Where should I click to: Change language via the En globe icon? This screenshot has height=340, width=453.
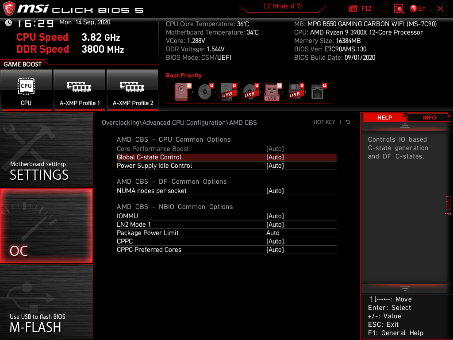[x=418, y=9]
